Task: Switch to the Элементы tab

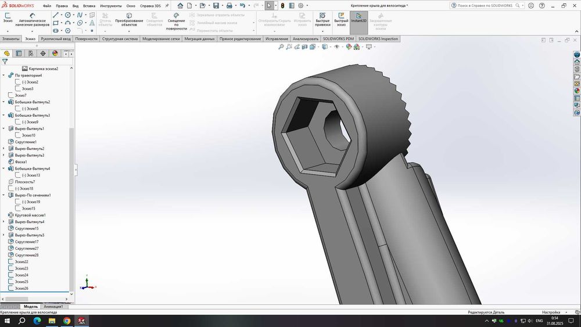Action: [x=10, y=38]
